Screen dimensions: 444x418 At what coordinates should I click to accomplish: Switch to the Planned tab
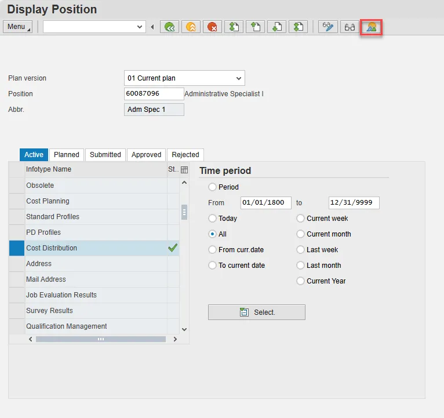coord(67,155)
